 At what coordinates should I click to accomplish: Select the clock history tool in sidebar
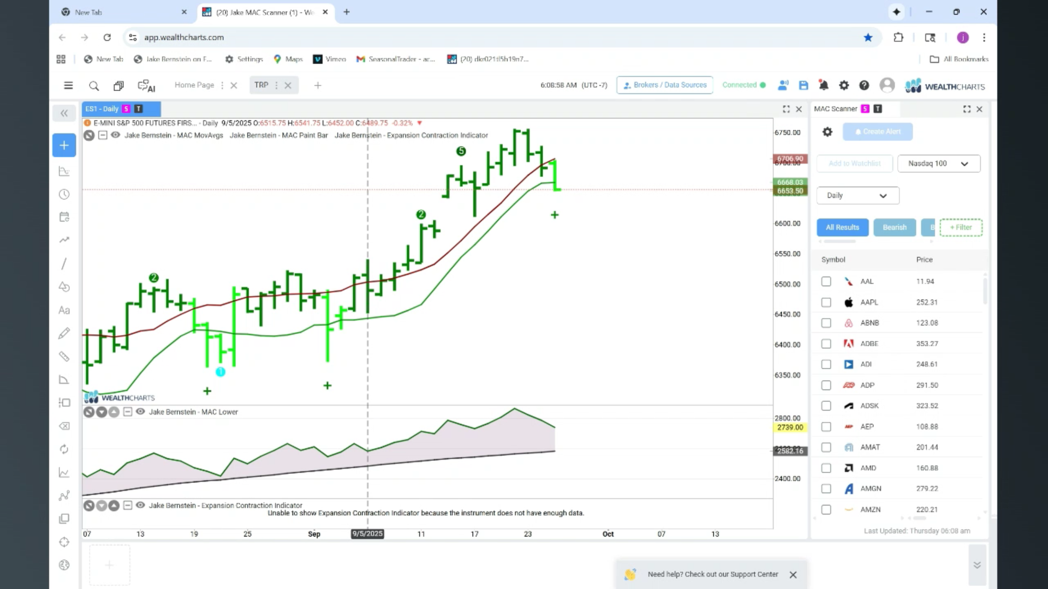(64, 194)
